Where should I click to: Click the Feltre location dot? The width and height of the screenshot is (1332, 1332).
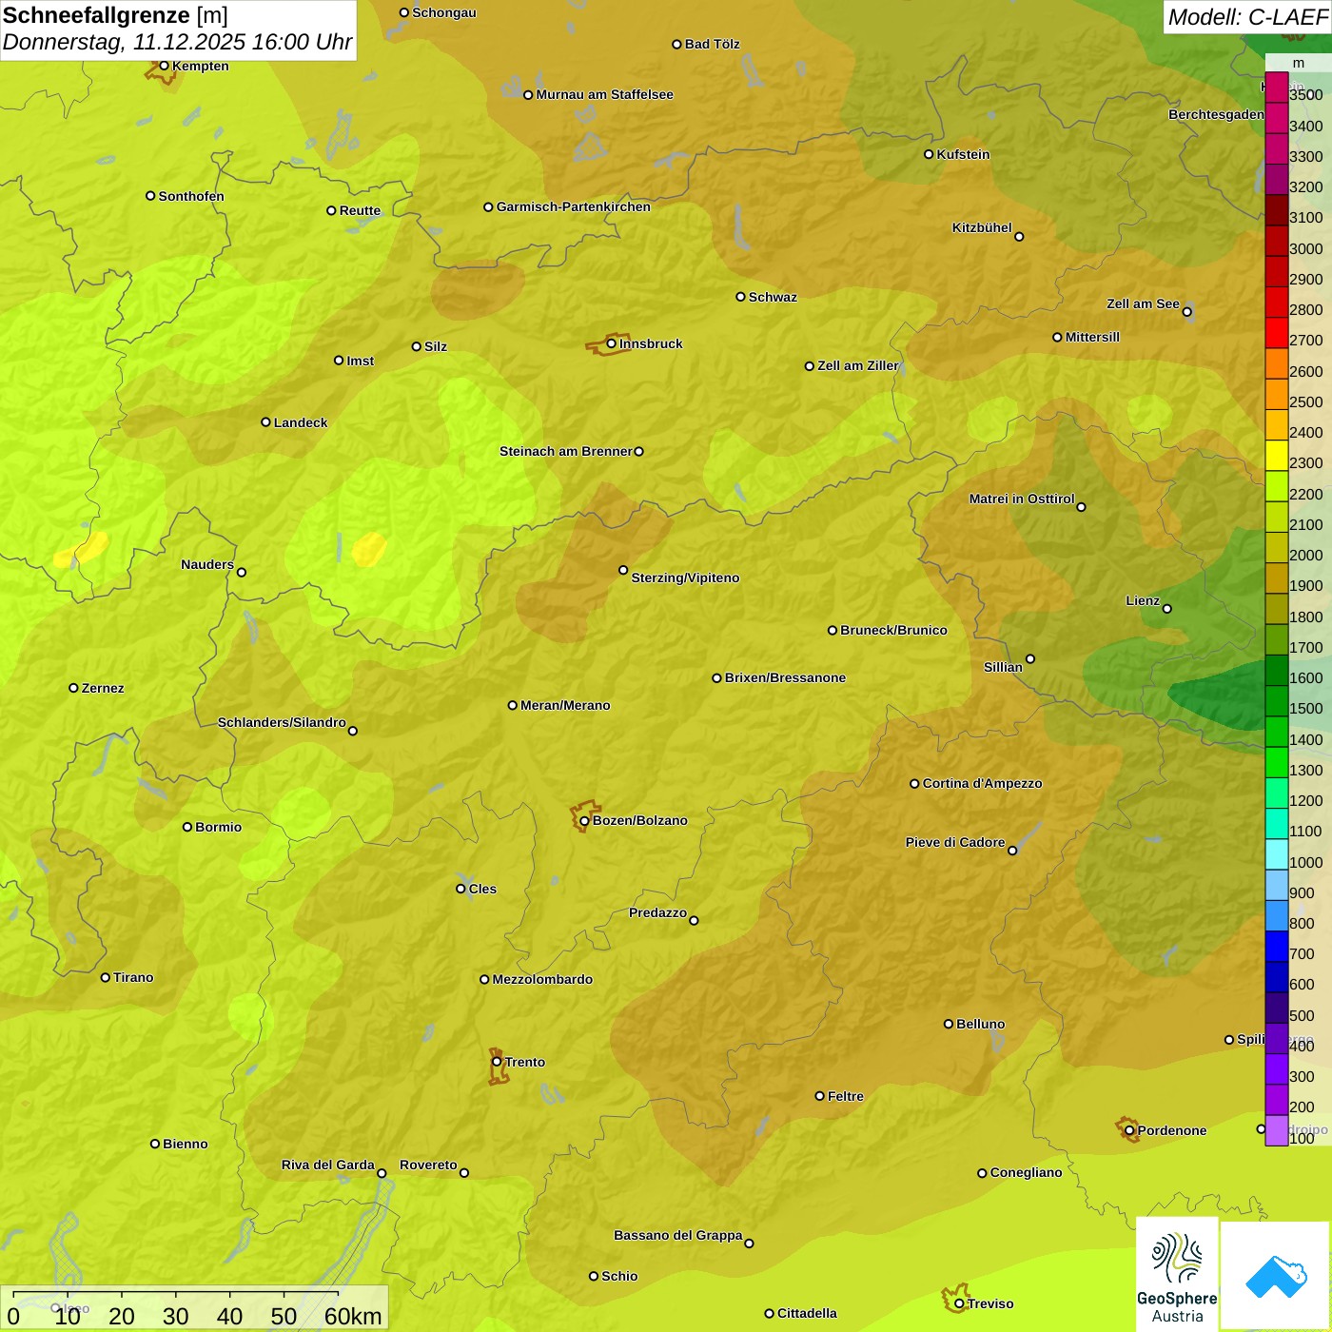click(x=819, y=1096)
